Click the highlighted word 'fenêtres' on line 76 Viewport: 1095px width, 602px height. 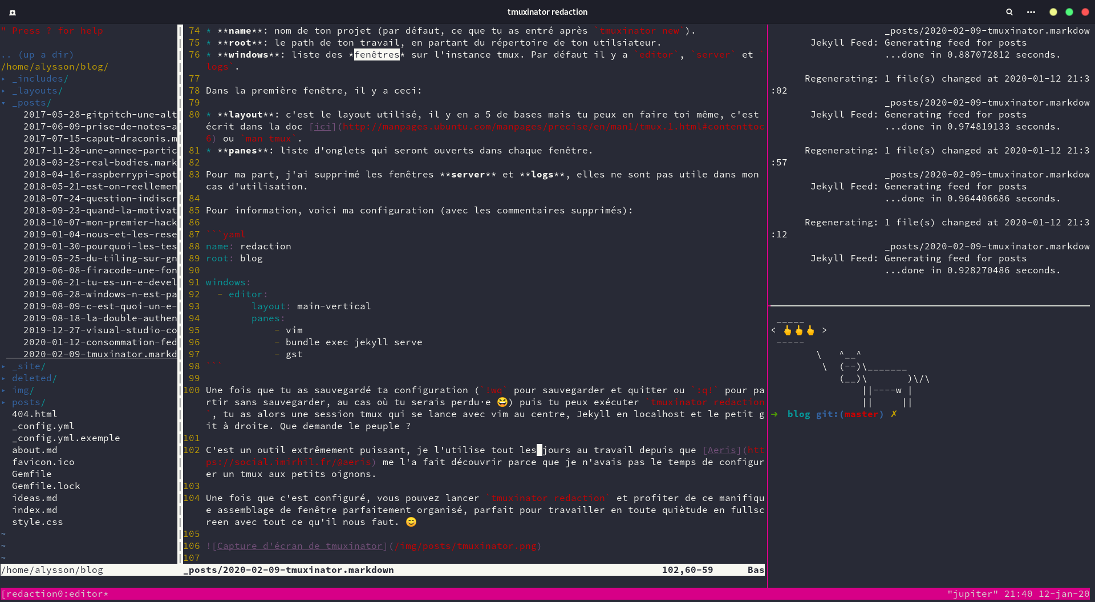pos(377,55)
